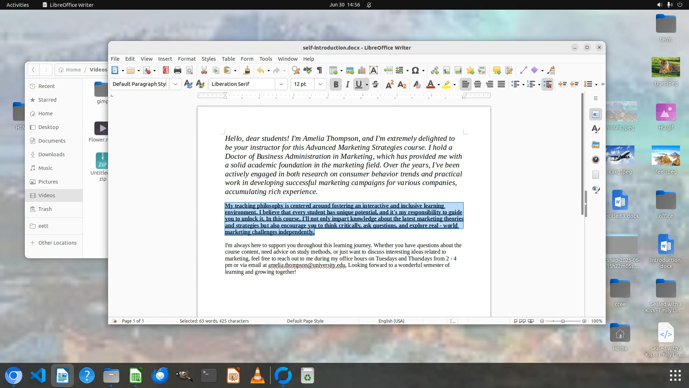Image resolution: width=689 pixels, height=388 pixels.
Task: Open the Spelling check tool
Action: coord(308,70)
